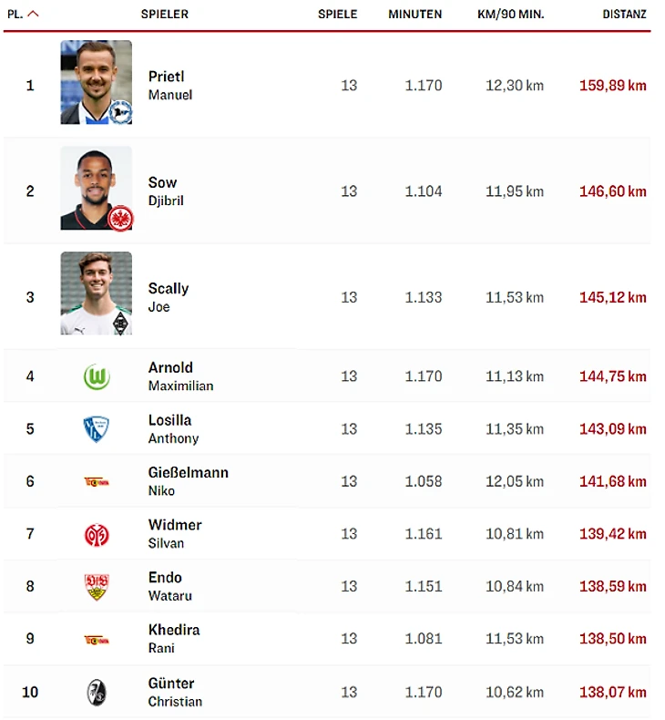The width and height of the screenshot is (665, 720).
Task: Sort by SPIELE column header
Action: click(x=337, y=15)
